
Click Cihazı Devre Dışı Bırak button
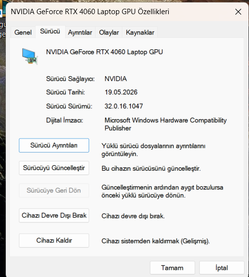(x=54, y=216)
